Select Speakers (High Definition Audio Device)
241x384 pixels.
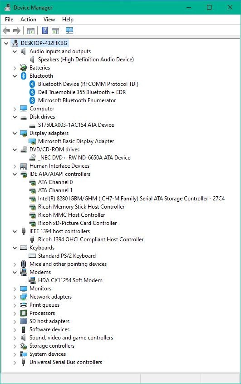(86, 60)
